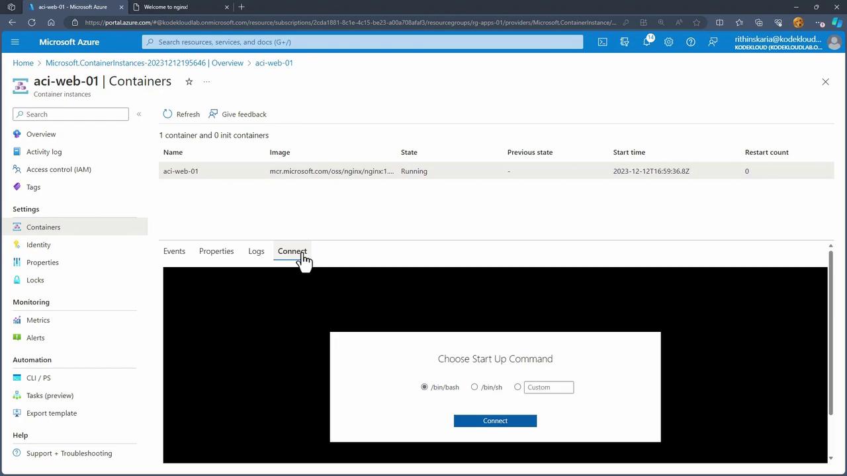Bookmark this page with the address bar star

click(697, 22)
